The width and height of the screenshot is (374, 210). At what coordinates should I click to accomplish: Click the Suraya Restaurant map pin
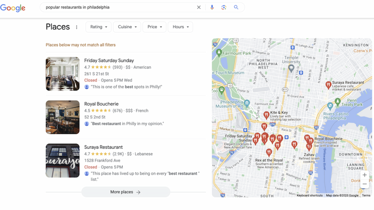pyautogui.click(x=328, y=85)
